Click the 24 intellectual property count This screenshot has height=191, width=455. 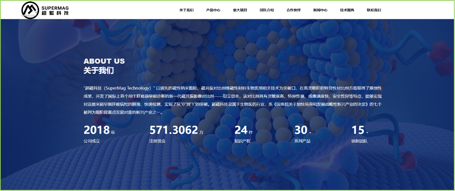(x=241, y=130)
